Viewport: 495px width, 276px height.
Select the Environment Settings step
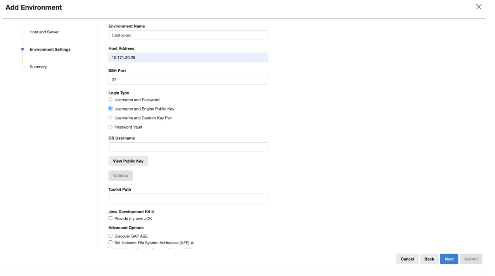(50, 50)
